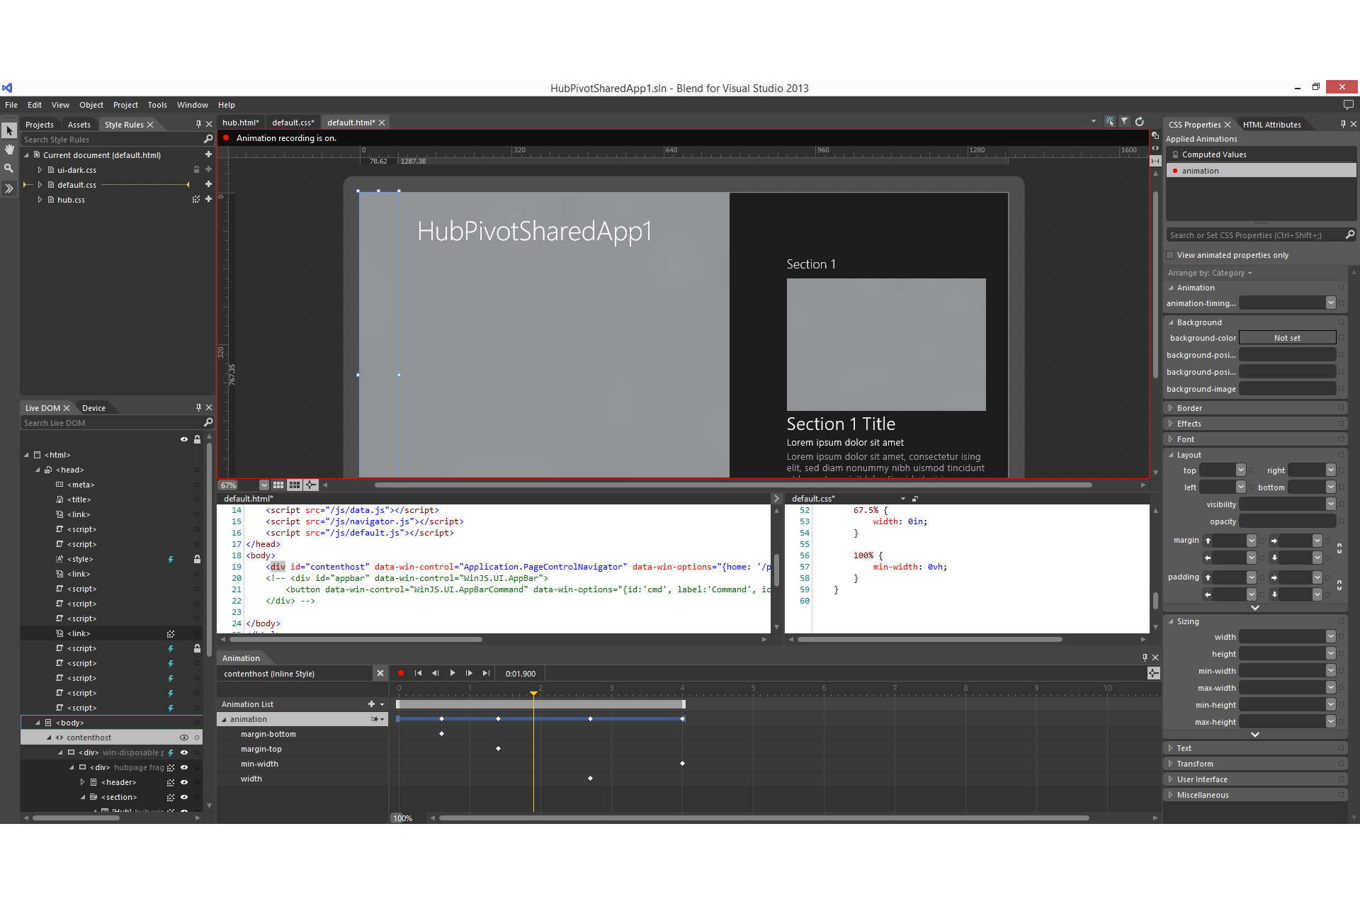Enable View animated properties only checkbox
Screen dimensions: 1360x904
1170,255
